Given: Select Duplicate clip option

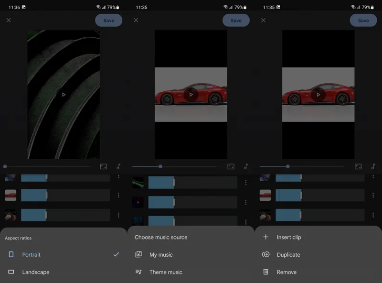Looking at the screenshot, I should click(318, 254).
